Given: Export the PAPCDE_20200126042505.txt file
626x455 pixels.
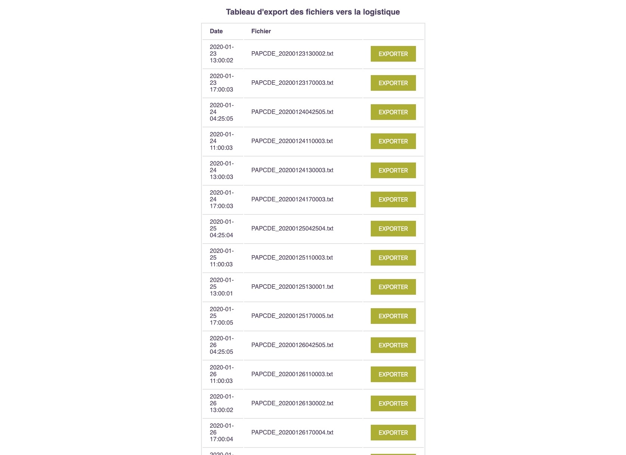Looking at the screenshot, I should click(x=393, y=345).
